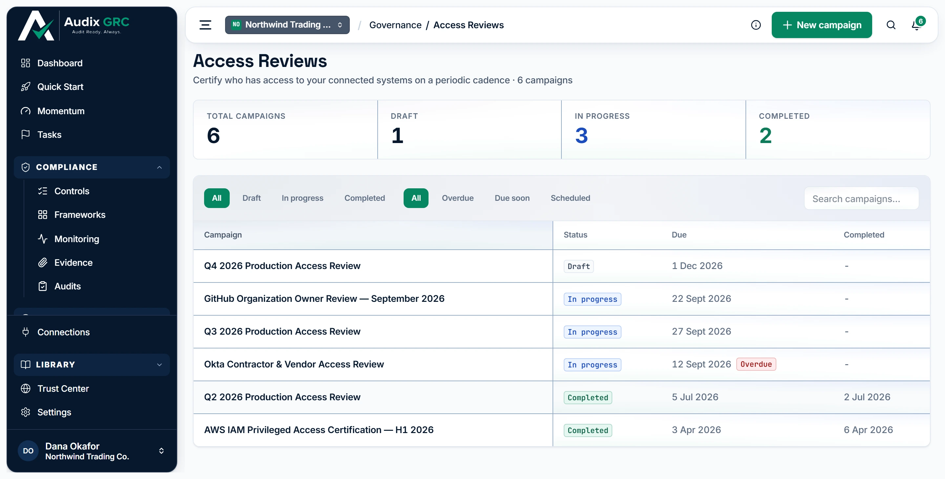Toggle the sidebar hamburger menu
Screen dimensions: 945x479
(x=205, y=25)
